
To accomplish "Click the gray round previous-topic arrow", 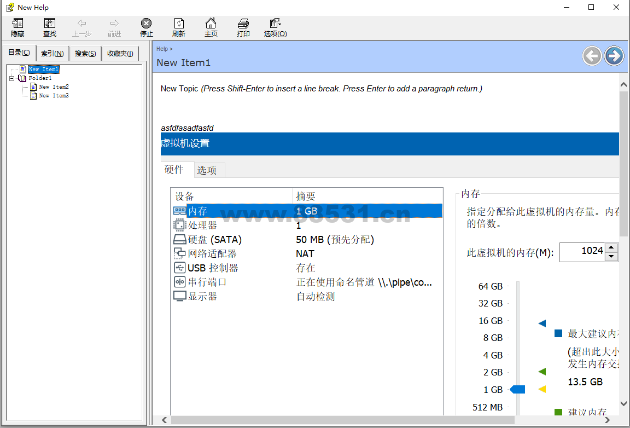I will tap(592, 56).
